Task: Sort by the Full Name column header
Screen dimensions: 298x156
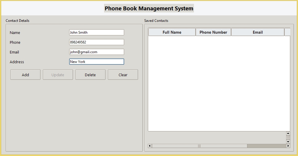Action: coord(172,32)
